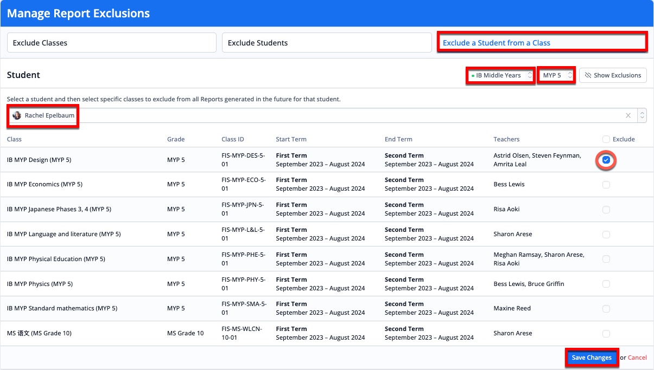Image resolution: width=654 pixels, height=370 pixels.
Task: Click the red Cancel link
Action: 637,358
